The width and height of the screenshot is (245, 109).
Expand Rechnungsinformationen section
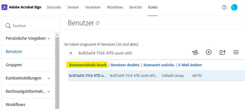49,92
